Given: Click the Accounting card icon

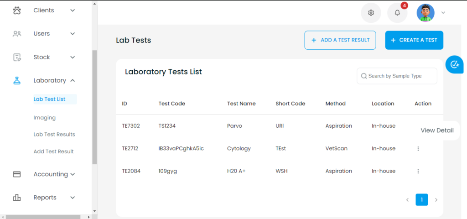Looking at the screenshot, I should point(17,174).
